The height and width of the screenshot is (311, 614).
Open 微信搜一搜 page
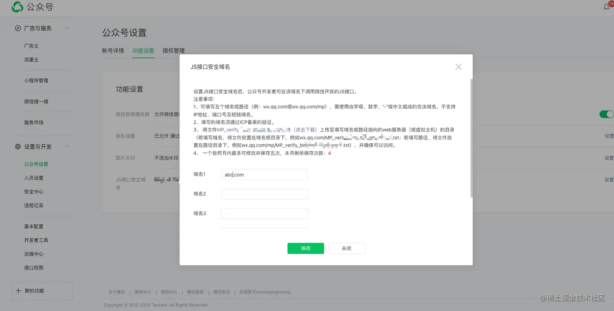(36, 102)
